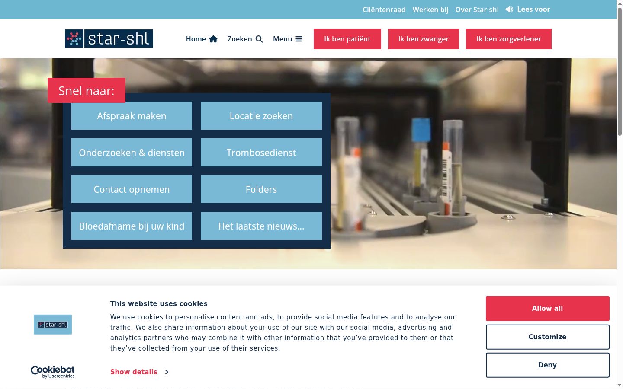The width and height of the screenshot is (623, 389).
Task: Select Ik ben patiënt button
Action: (347, 39)
